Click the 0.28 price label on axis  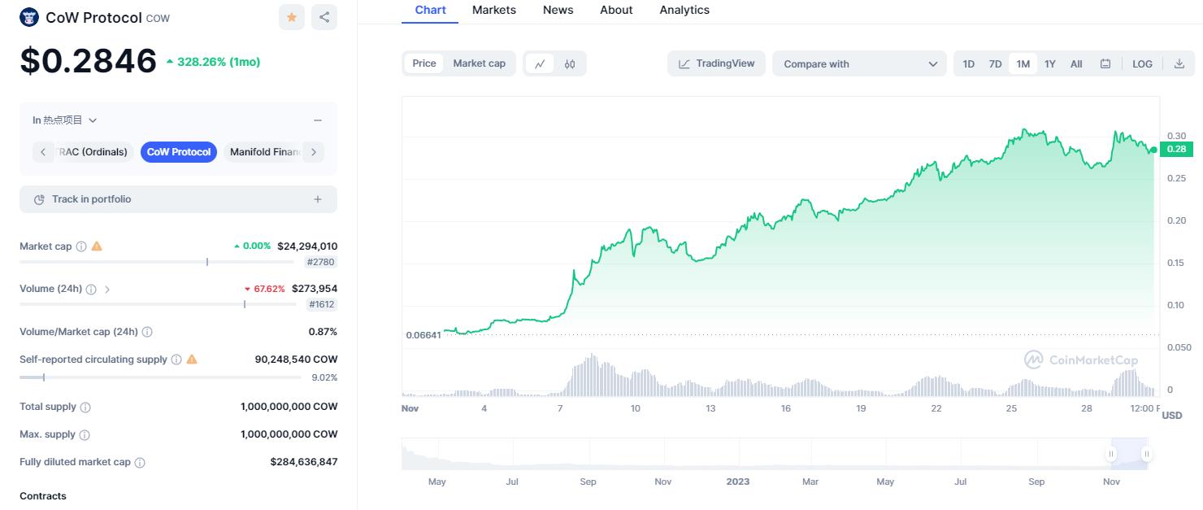pos(1175,149)
